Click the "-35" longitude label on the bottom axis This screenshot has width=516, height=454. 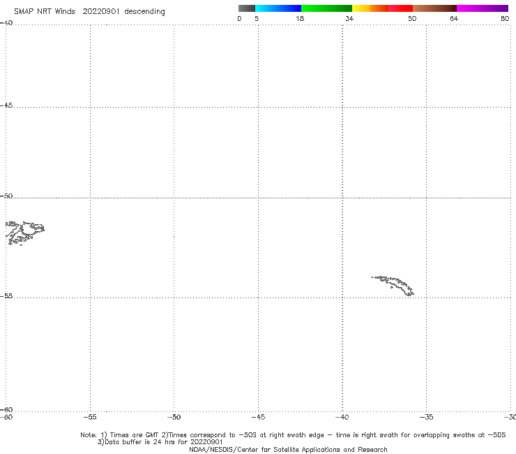[x=426, y=417]
